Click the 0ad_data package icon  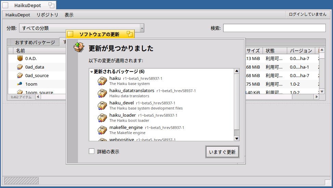point(20,67)
